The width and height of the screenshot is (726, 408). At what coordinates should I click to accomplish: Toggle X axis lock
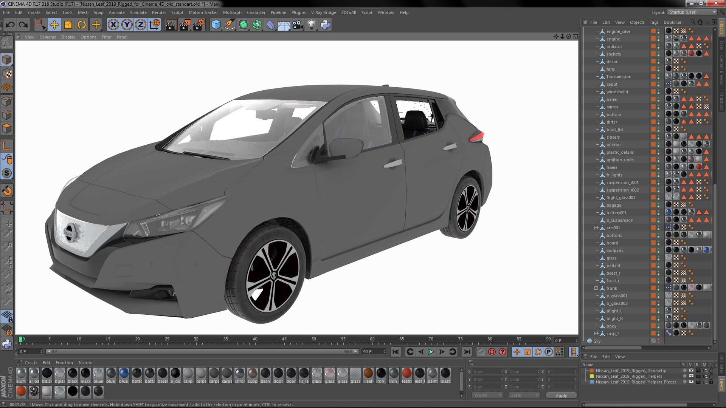coord(113,25)
